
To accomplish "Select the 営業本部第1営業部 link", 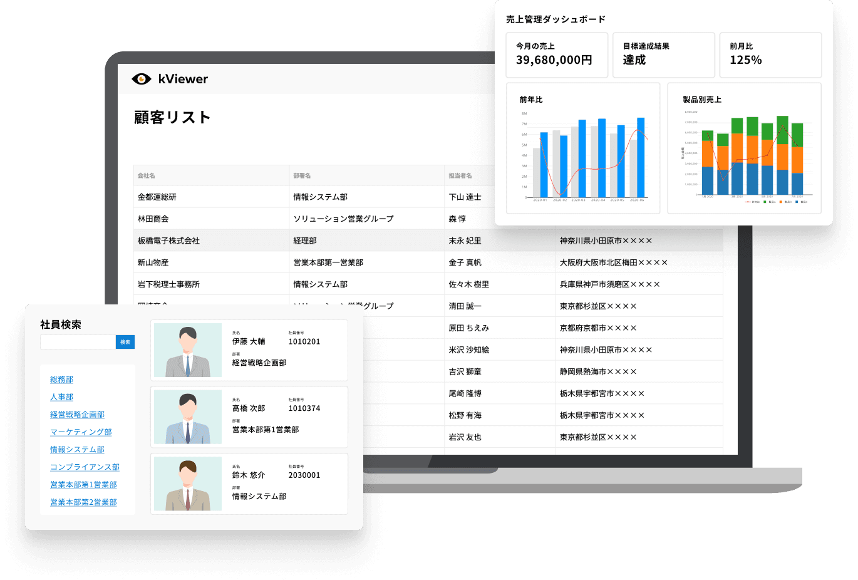I will [83, 485].
